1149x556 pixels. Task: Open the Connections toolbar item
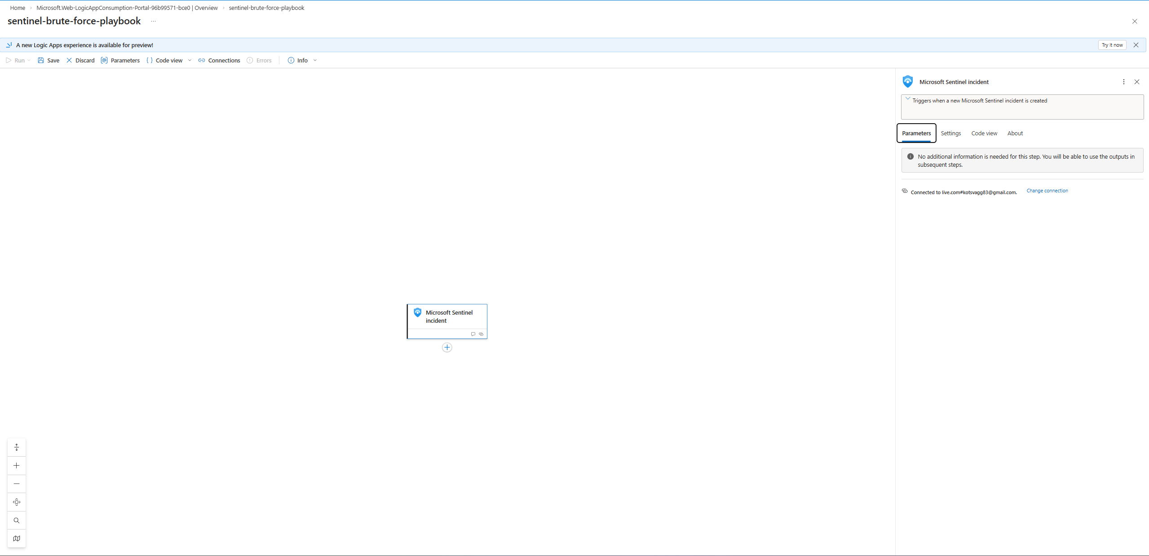click(219, 60)
